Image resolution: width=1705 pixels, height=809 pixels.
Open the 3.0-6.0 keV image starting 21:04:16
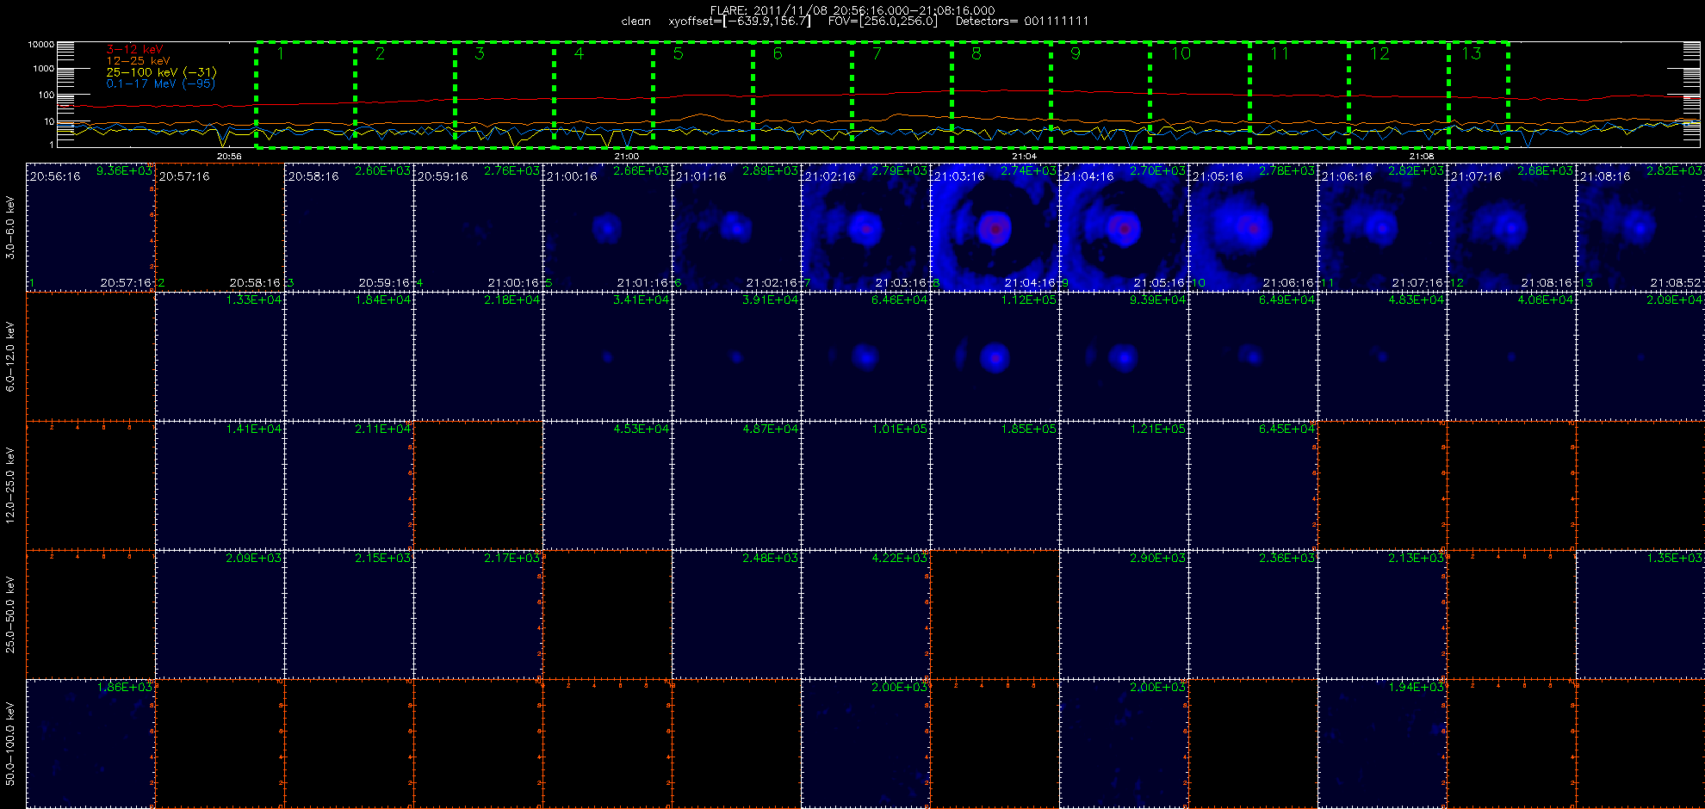tap(1124, 227)
